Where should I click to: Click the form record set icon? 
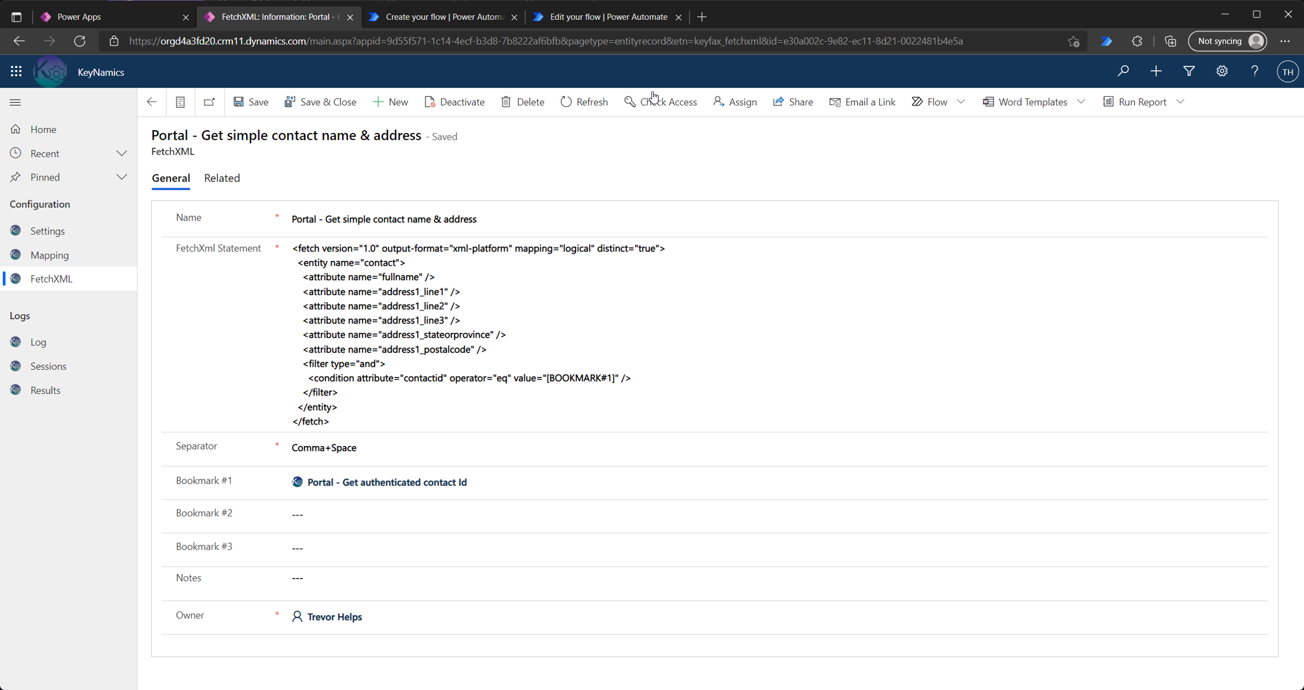pos(180,102)
